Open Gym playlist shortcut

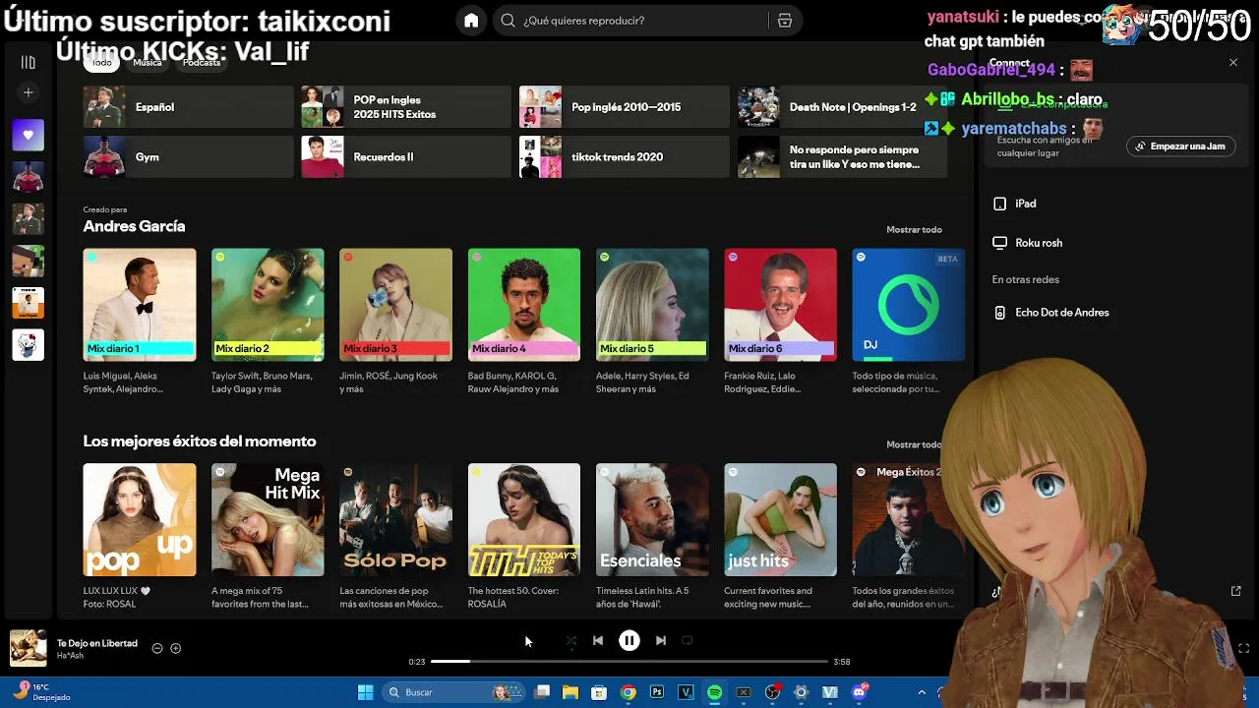tap(188, 157)
